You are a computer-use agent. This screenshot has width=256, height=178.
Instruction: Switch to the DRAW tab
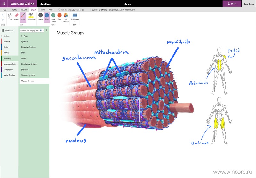(x=34, y=10)
